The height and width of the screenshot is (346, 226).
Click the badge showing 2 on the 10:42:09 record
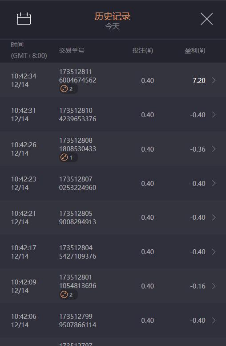(x=68, y=295)
